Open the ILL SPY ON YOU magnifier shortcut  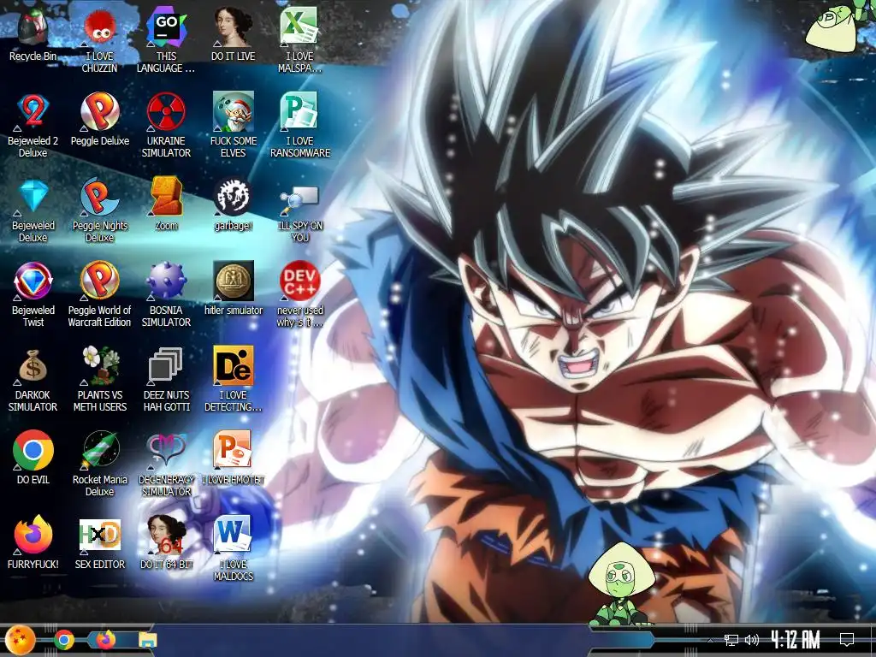[x=300, y=211]
